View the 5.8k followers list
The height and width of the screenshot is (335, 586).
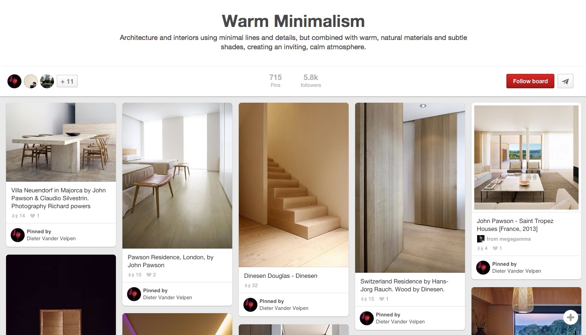pos(311,80)
